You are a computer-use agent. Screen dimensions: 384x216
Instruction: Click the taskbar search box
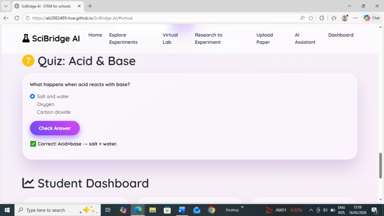click(x=58, y=210)
